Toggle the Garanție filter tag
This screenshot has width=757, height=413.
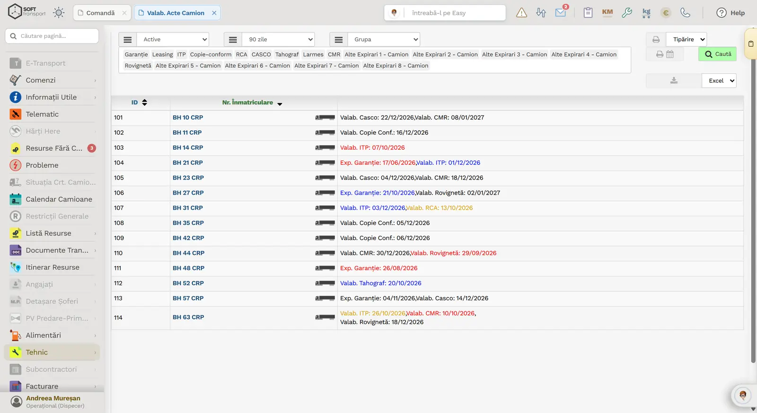136,54
